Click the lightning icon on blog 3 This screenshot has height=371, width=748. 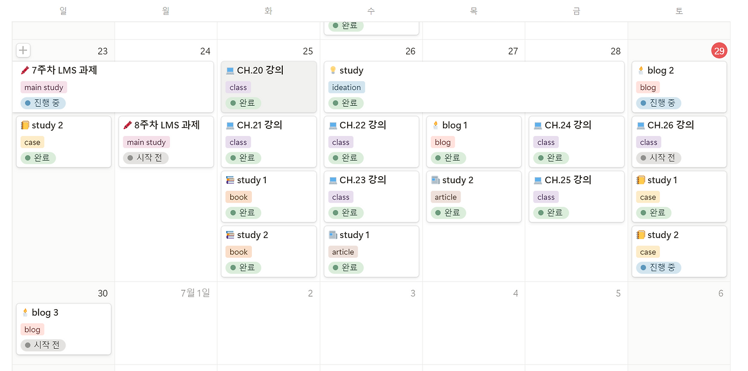[26, 312]
